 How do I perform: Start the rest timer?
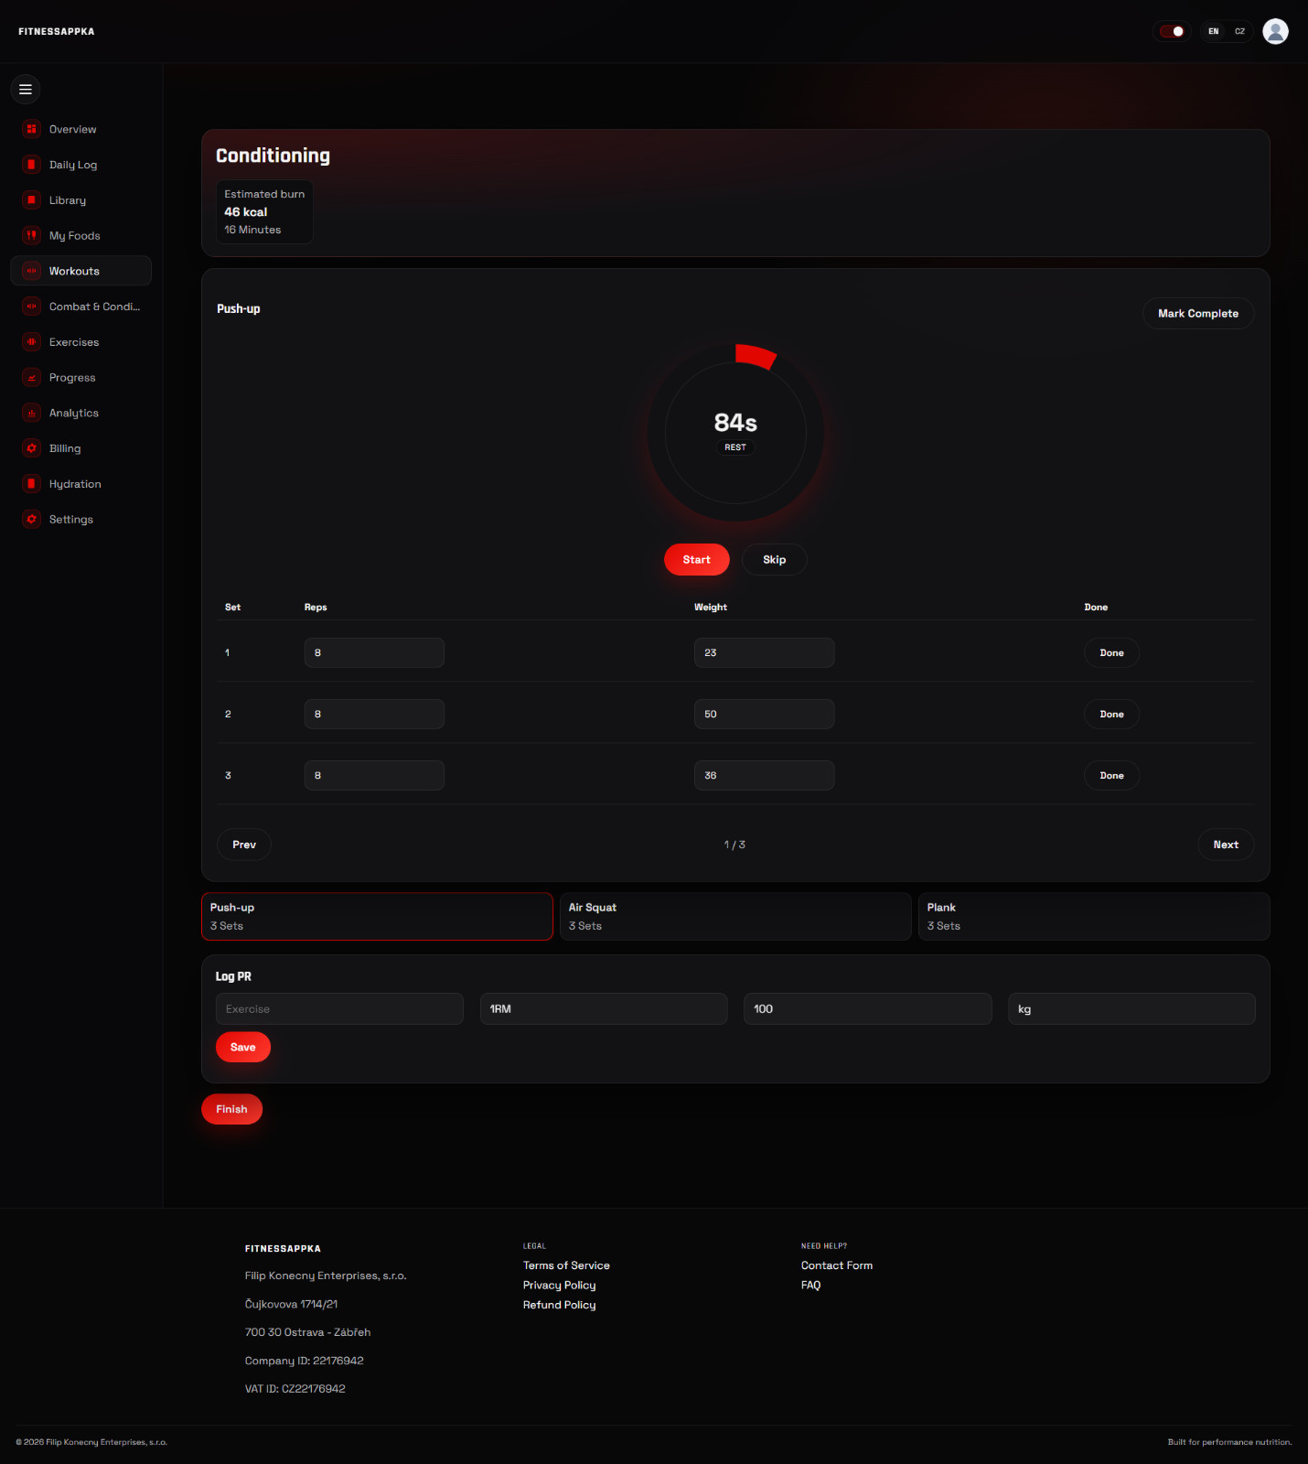click(x=696, y=560)
